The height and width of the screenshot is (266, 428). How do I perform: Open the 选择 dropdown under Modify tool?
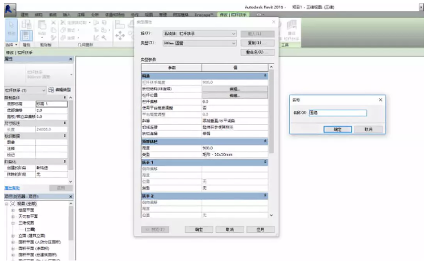click(x=11, y=45)
